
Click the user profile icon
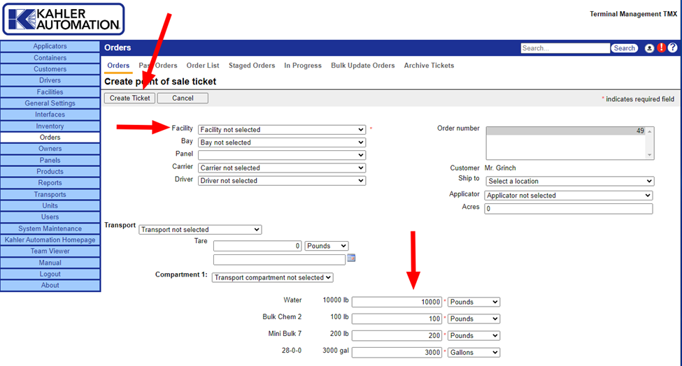[x=649, y=48]
